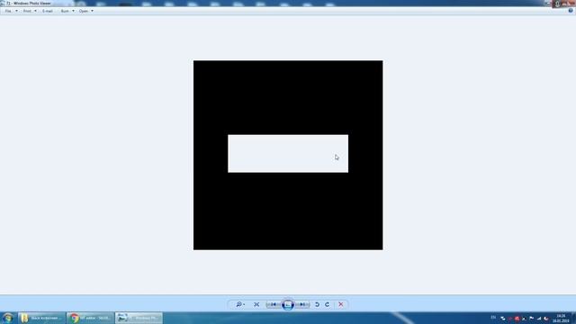Click the E-mail toolbar button
This screenshot has width=576, height=324.
click(48, 11)
